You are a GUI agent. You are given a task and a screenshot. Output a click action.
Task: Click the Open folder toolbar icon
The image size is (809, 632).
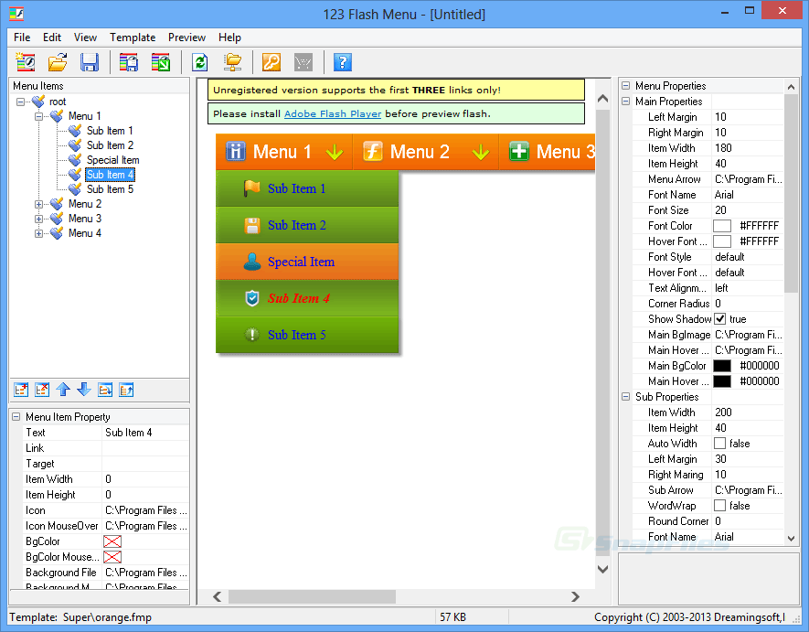click(x=58, y=62)
